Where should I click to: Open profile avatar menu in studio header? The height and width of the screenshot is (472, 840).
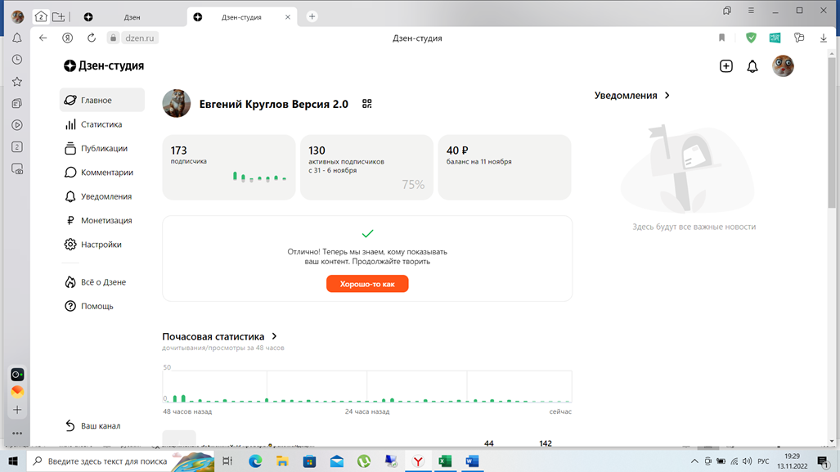click(783, 66)
